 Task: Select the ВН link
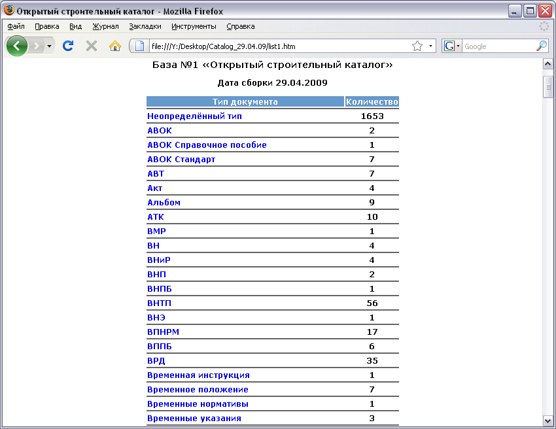pyautogui.click(x=153, y=245)
